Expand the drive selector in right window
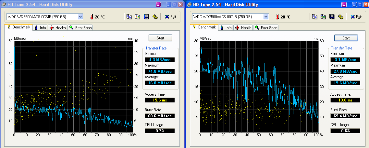The image size is (369, 148). 266,17
